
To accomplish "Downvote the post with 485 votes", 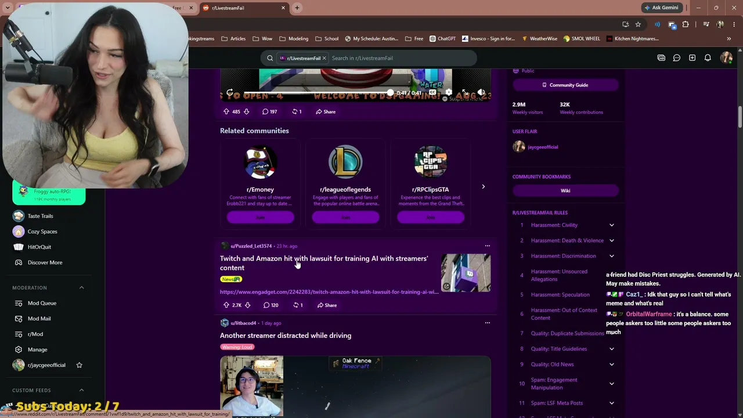I will 246,111.
